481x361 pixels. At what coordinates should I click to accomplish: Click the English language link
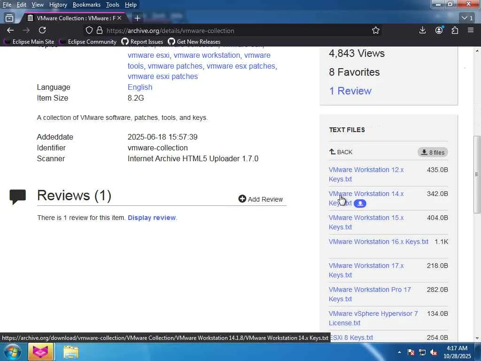point(140,87)
